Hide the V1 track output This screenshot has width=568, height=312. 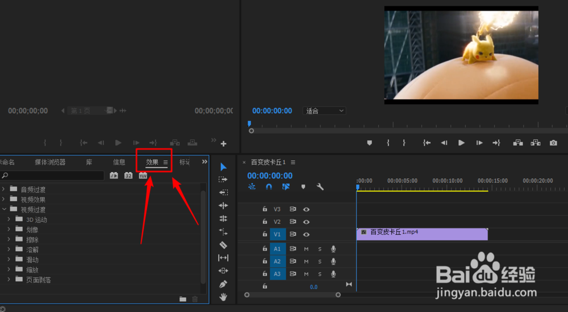[306, 235]
